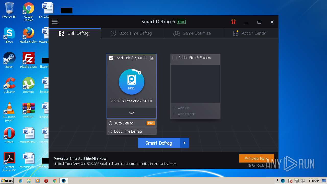Click media player taskbar icon
327x184 pixels.
tap(38, 181)
